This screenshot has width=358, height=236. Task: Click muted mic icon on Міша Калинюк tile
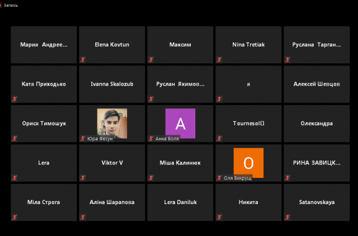pos(151,178)
